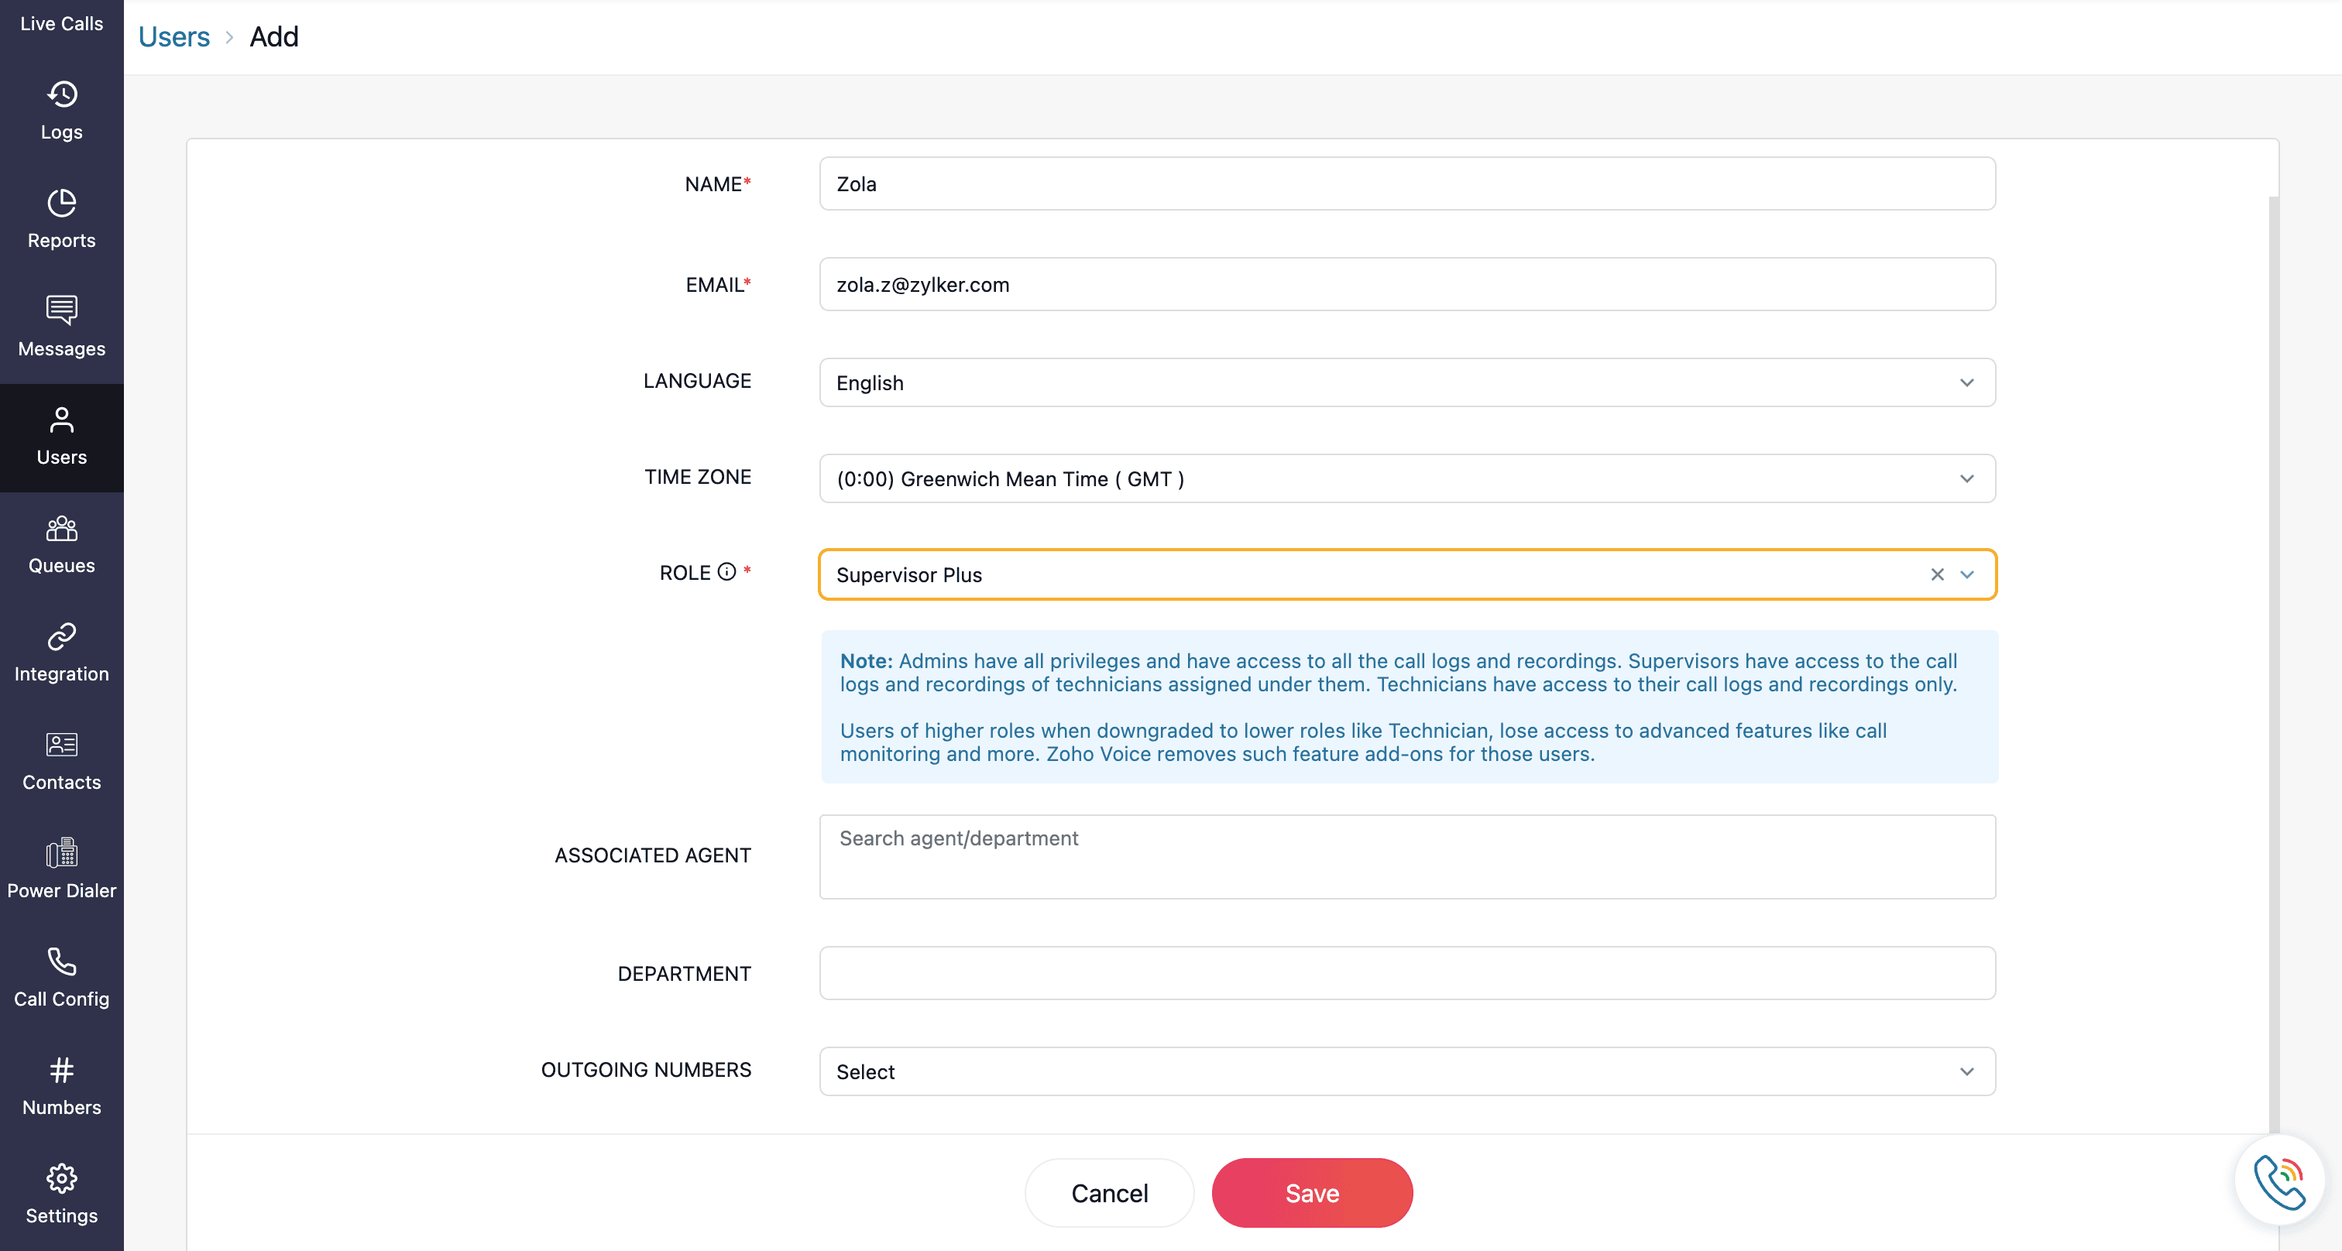Cancel adding the user
Image resolution: width=2342 pixels, height=1251 pixels.
point(1109,1193)
